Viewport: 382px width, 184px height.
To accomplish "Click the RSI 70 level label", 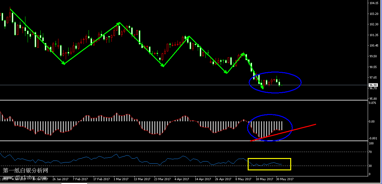I will click(x=370, y=152).
